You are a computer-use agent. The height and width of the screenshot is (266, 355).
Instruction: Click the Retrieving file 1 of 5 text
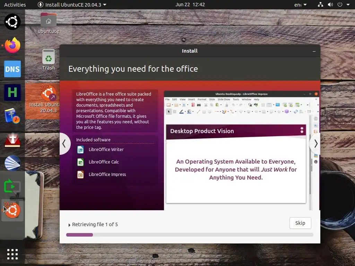tap(95, 224)
